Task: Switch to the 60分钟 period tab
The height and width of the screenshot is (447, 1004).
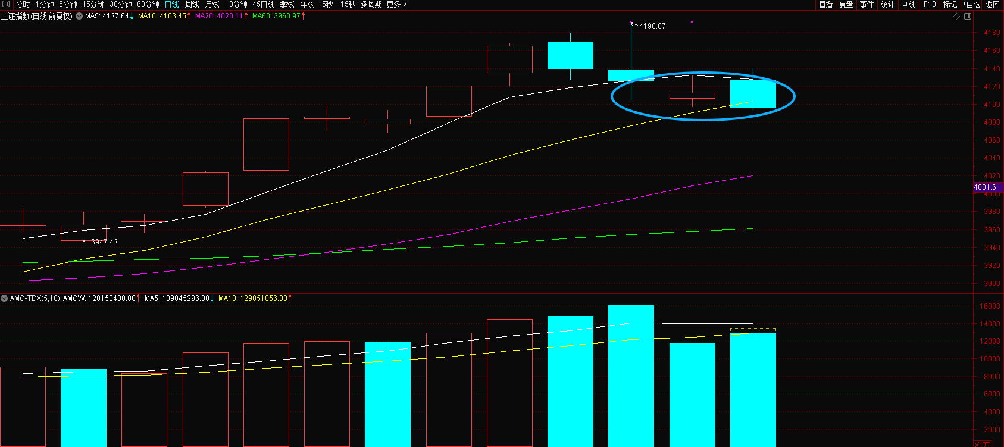Action: click(148, 4)
